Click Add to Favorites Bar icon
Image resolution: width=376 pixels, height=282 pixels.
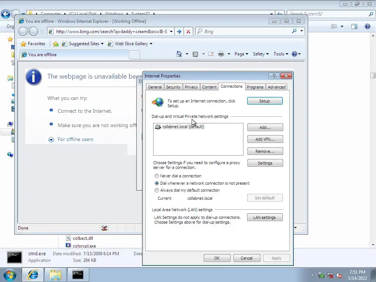56,44
